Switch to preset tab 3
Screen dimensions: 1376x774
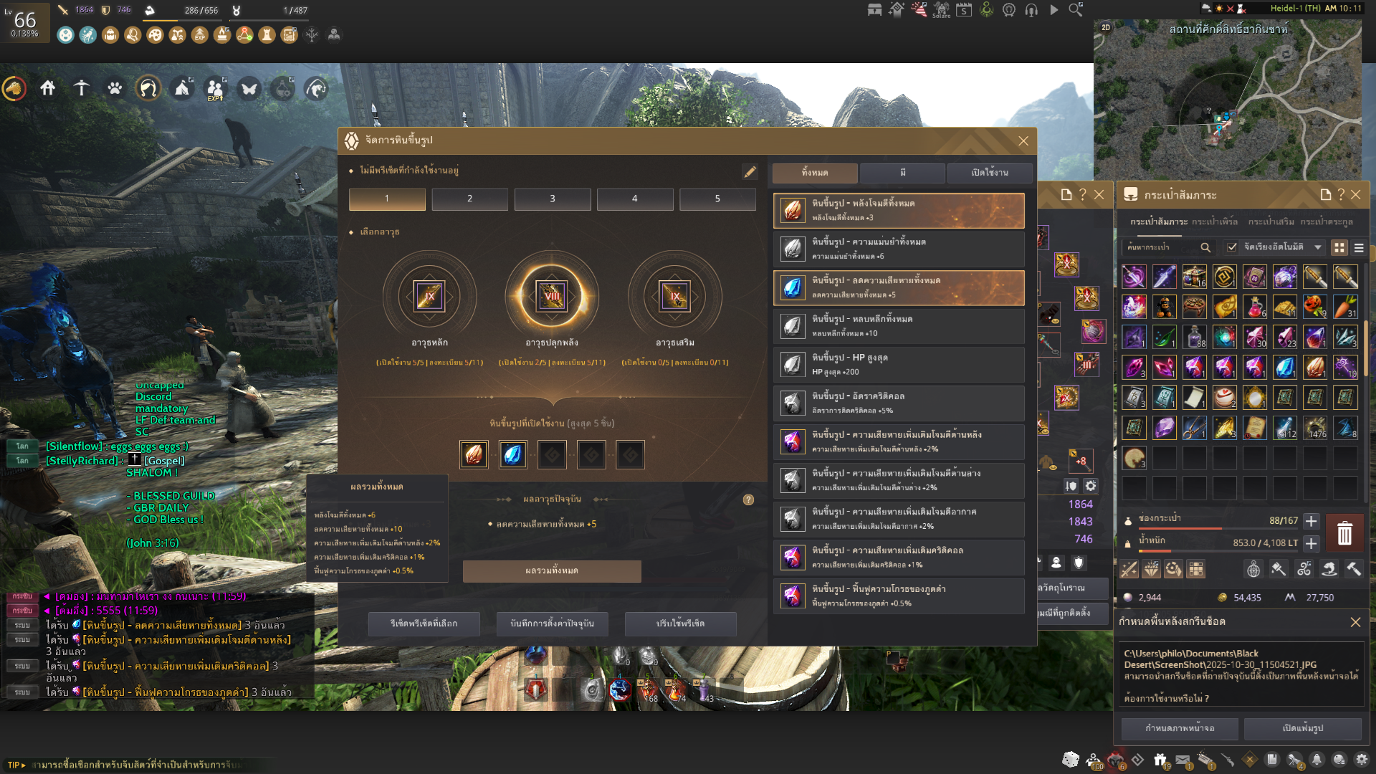point(552,199)
